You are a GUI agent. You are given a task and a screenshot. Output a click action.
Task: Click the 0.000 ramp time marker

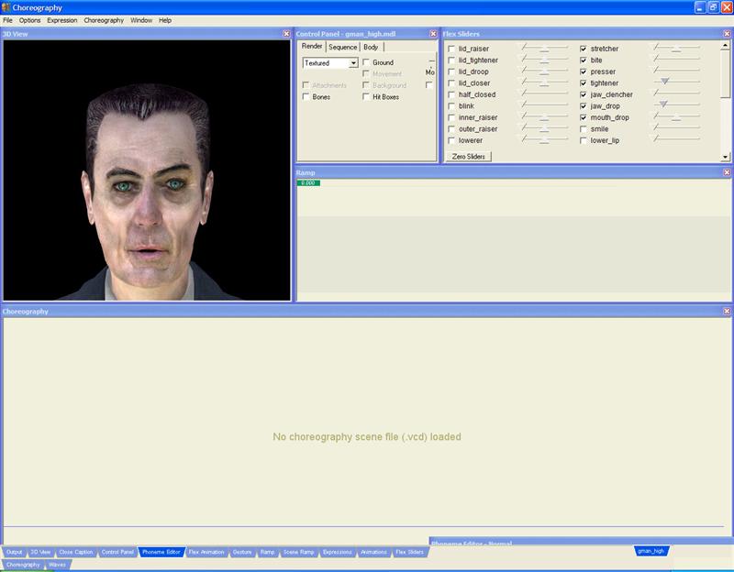tap(308, 182)
